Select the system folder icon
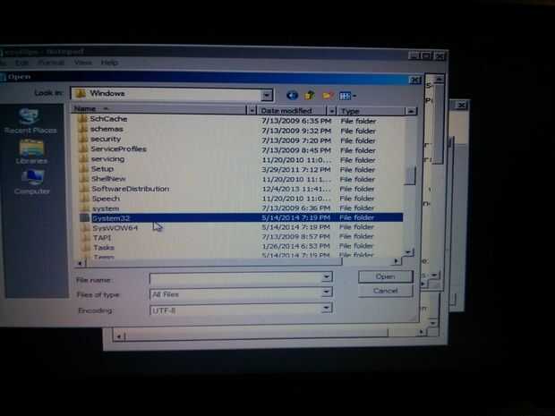This screenshot has height=416, width=555. pos(85,208)
